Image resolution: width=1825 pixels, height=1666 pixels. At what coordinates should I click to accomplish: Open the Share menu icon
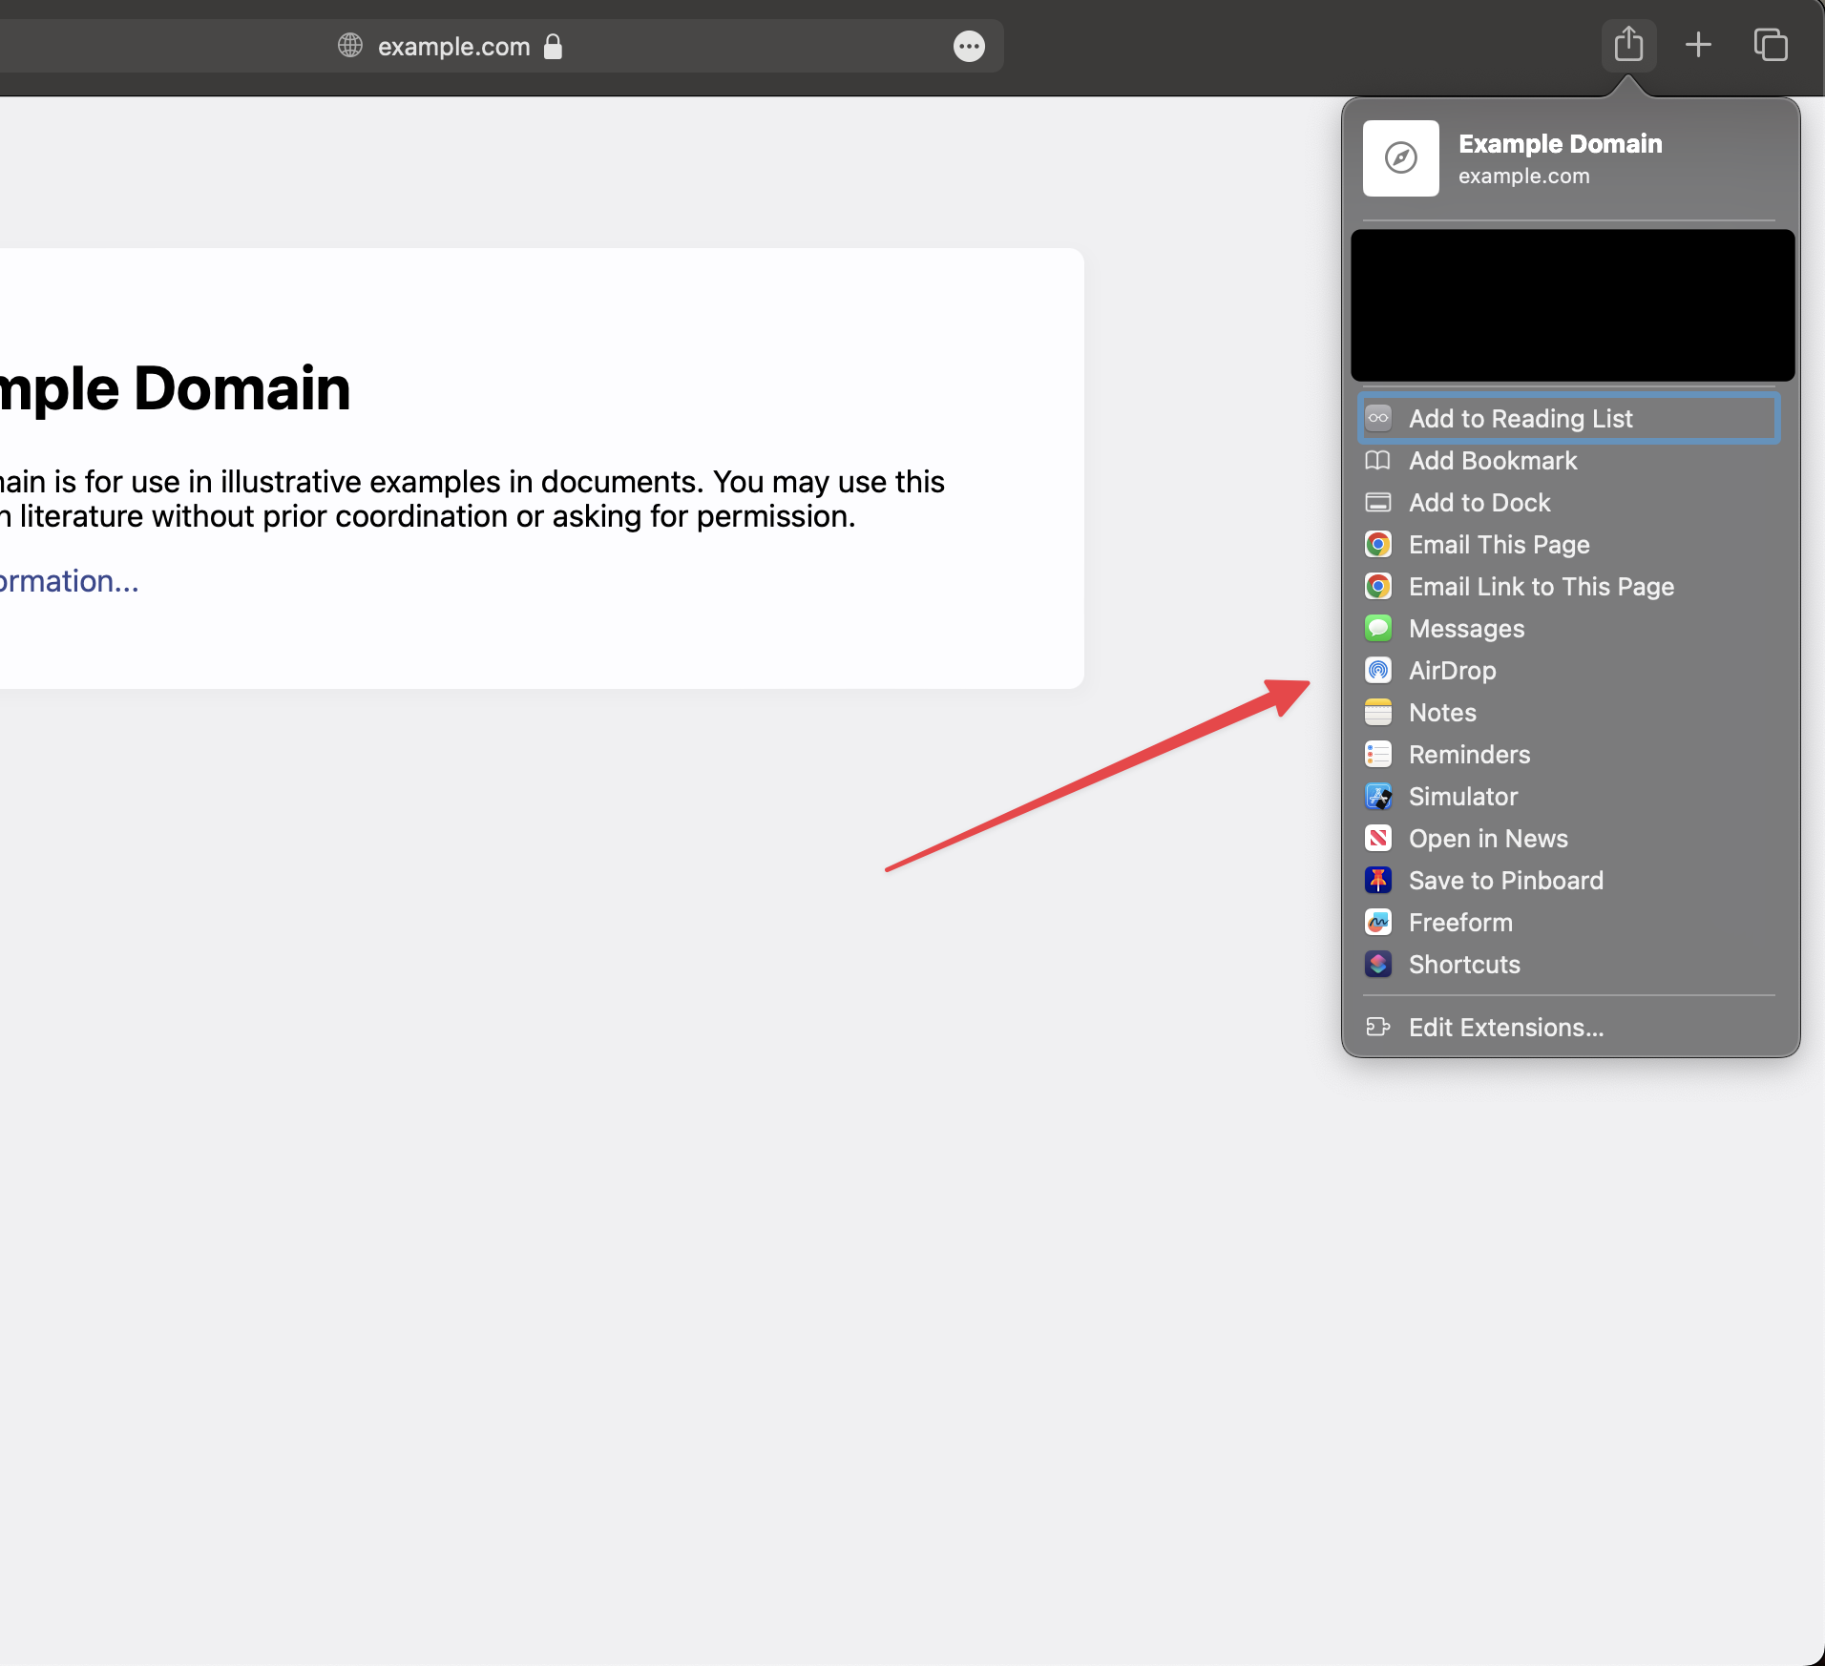1628,45
